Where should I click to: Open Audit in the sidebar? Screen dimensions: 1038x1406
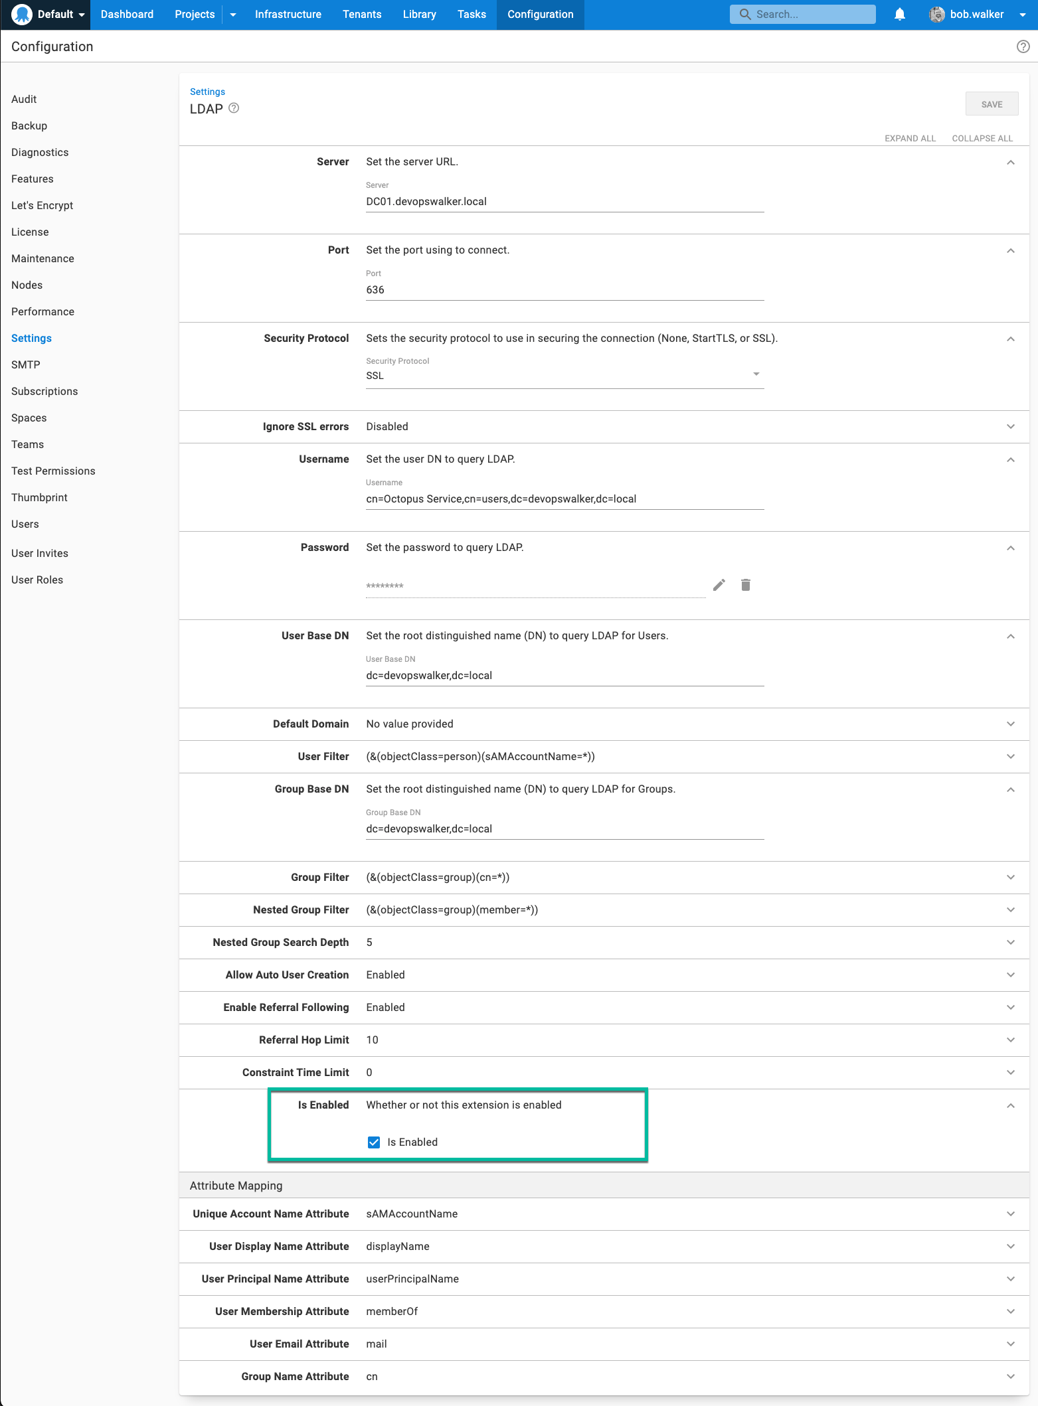[x=24, y=99]
